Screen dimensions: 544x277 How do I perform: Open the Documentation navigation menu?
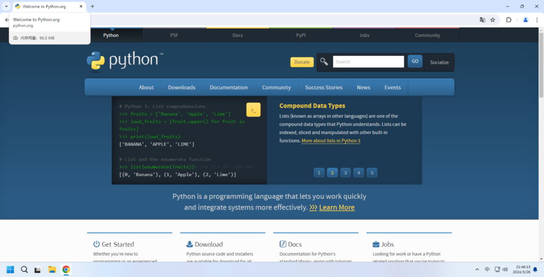[x=228, y=87]
